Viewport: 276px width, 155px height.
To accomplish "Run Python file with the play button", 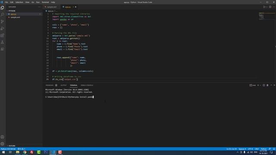I will [x=264, y=7].
